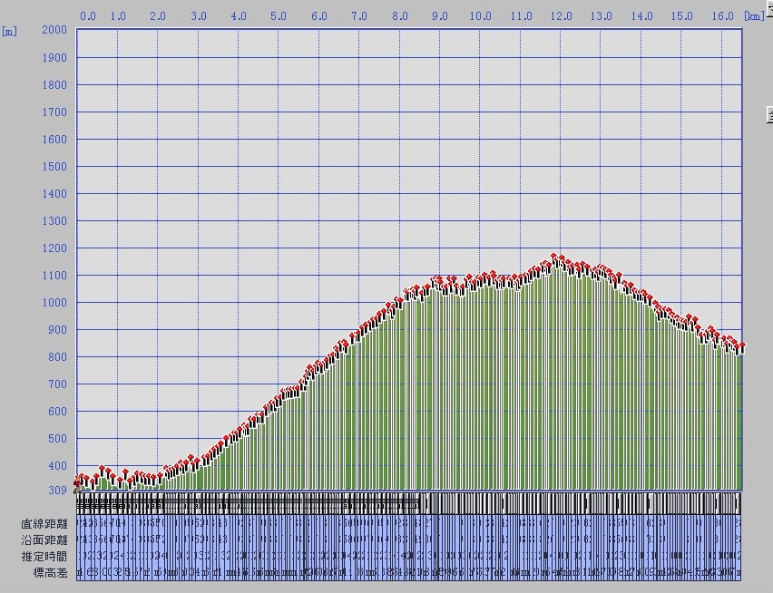The width and height of the screenshot is (773, 593).
Task: Click the 12.0 distance axis label
Action: click(561, 16)
